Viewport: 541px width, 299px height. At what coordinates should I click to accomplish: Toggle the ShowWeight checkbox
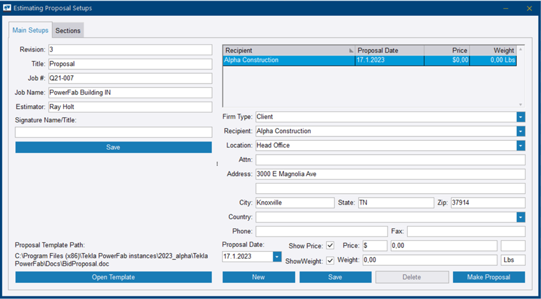(x=330, y=260)
